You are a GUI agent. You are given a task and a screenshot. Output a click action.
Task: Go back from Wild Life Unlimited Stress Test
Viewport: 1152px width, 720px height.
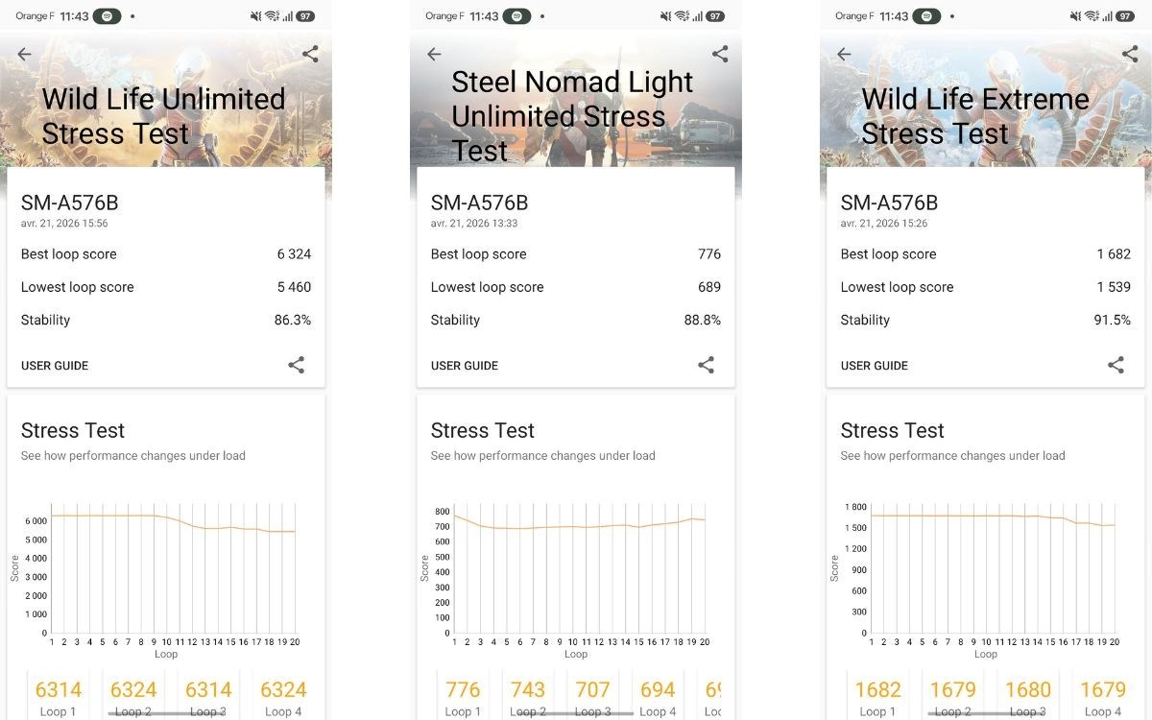click(x=25, y=55)
